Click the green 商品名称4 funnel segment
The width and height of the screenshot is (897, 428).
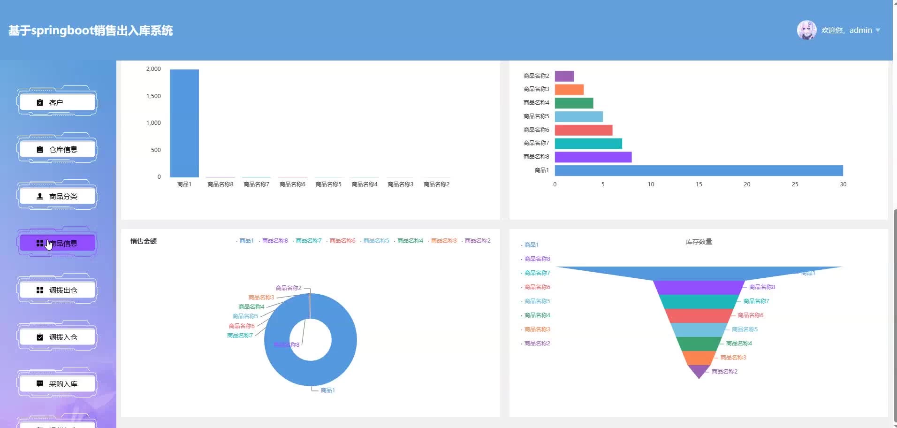699,344
